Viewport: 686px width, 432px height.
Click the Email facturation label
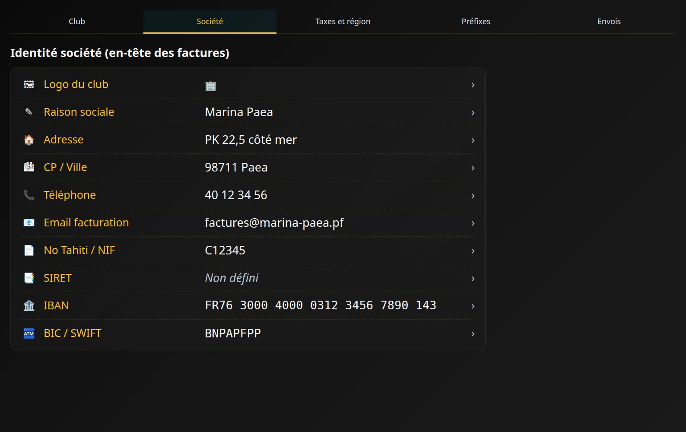[86, 222]
